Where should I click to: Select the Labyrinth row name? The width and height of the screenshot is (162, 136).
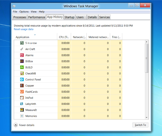pos(31,104)
